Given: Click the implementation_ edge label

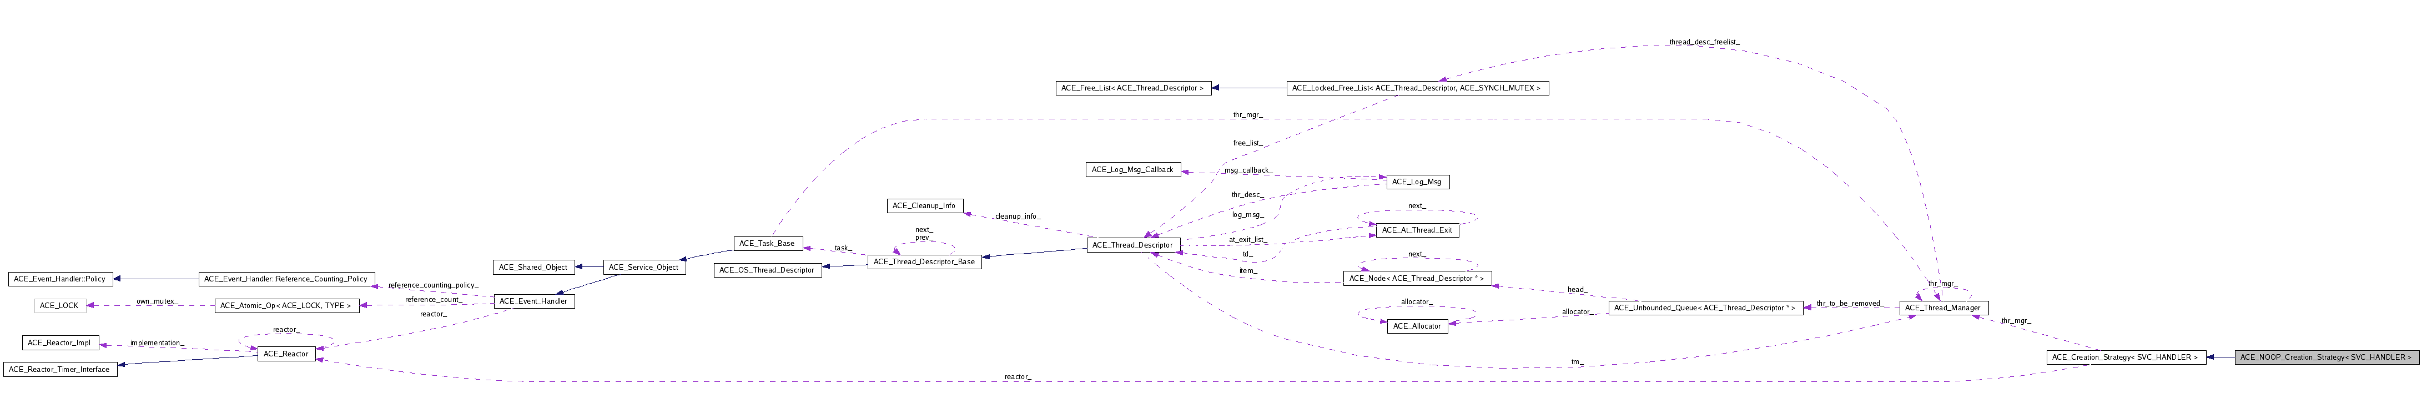Looking at the screenshot, I should click(157, 343).
